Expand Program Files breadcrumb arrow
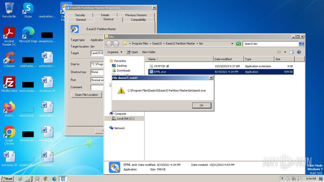324x182 pixels. [150, 44]
